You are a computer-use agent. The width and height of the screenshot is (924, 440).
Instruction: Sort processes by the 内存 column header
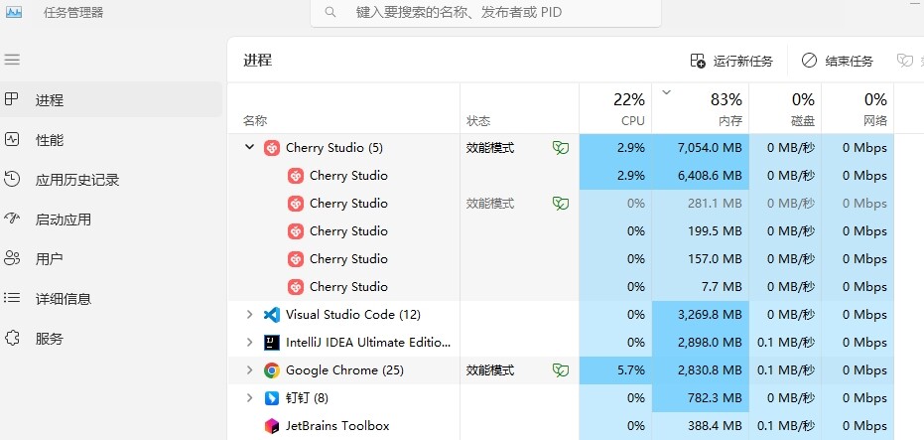pyautogui.click(x=700, y=108)
